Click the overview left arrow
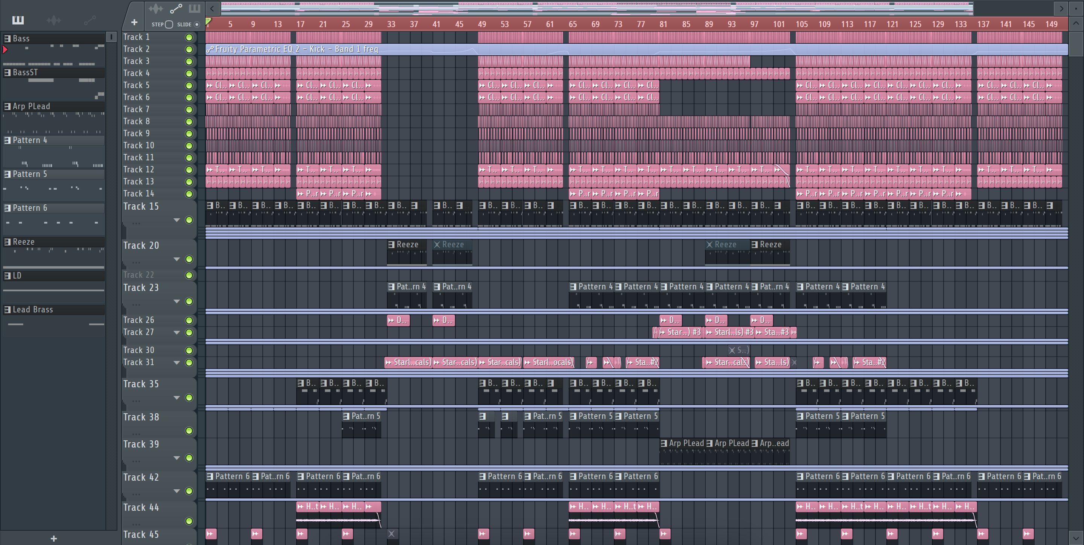This screenshot has height=545, width=1084. pyautogui.click(x=212, y=8)
